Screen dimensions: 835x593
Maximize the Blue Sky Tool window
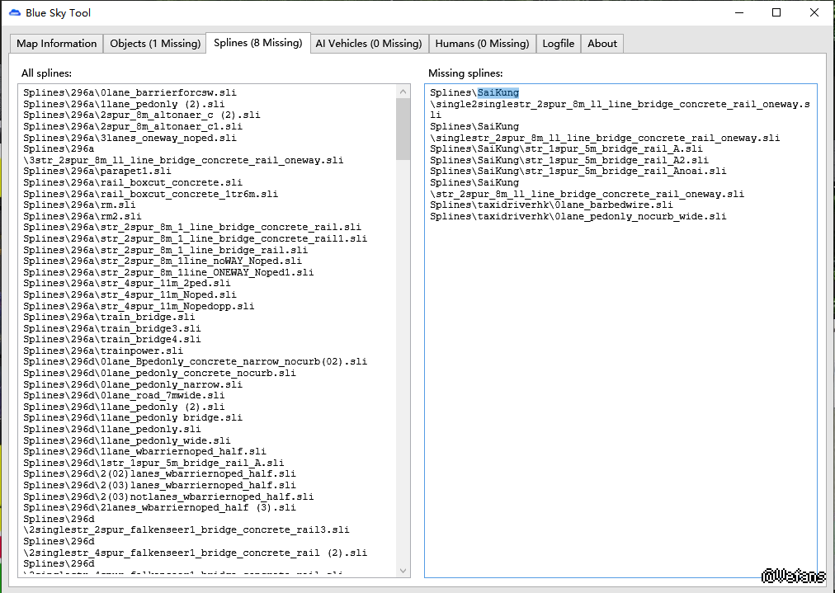(x=776, y=12)
